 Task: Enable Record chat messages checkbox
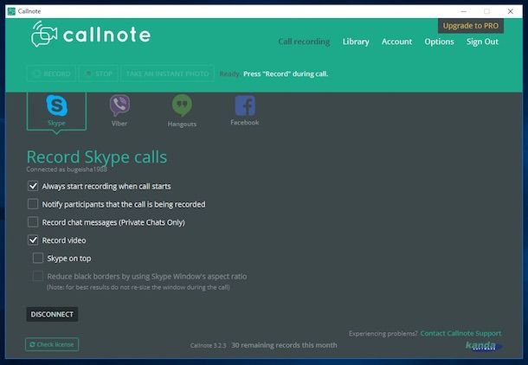point(33,222)
